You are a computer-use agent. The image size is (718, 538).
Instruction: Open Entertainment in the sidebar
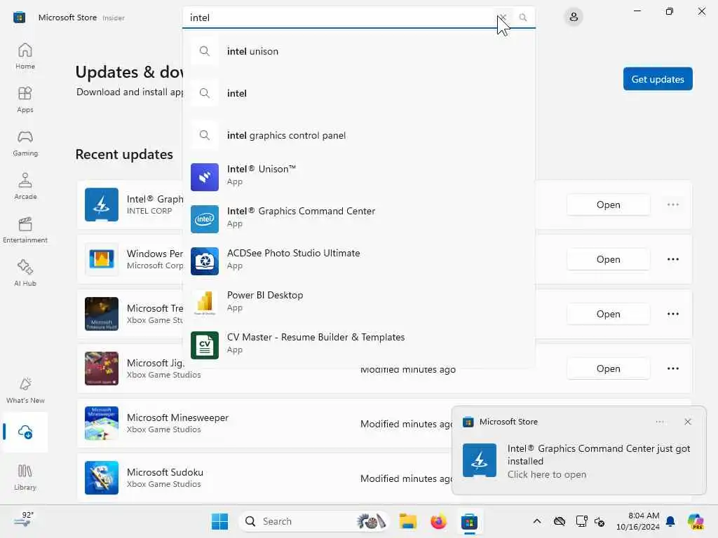click(x=25, y=230)
